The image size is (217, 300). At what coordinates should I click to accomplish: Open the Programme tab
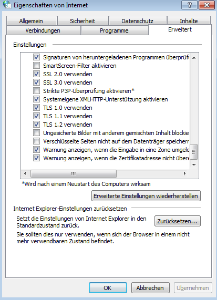click(114, 30)
